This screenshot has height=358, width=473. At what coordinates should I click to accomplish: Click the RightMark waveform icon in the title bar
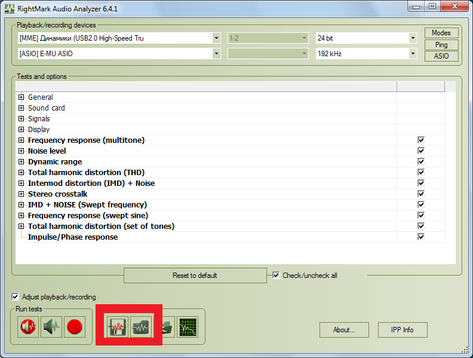click(10, 8)
